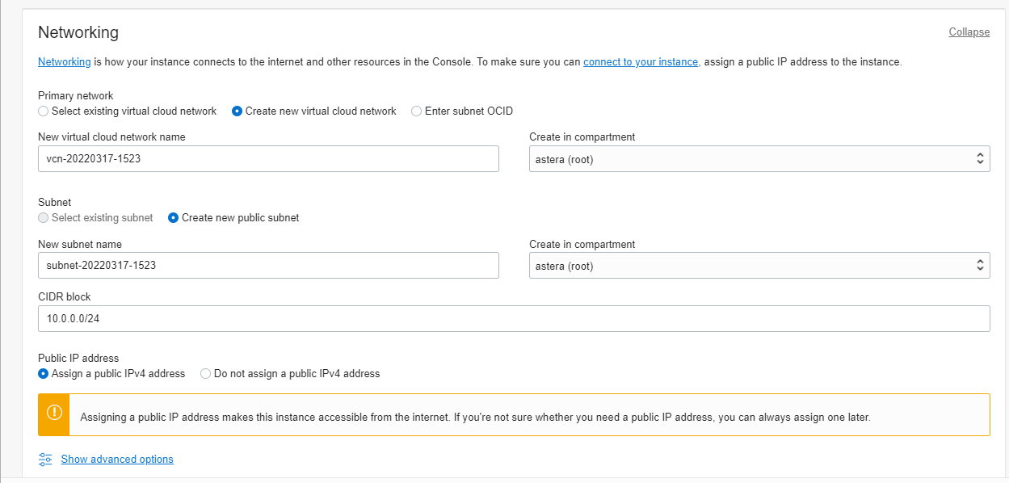This screenshot has width=1009, height=483.
Task: Open the Networking documentation link
Action: point(64,61)
